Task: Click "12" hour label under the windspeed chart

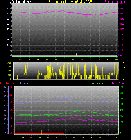Action: 64,60
